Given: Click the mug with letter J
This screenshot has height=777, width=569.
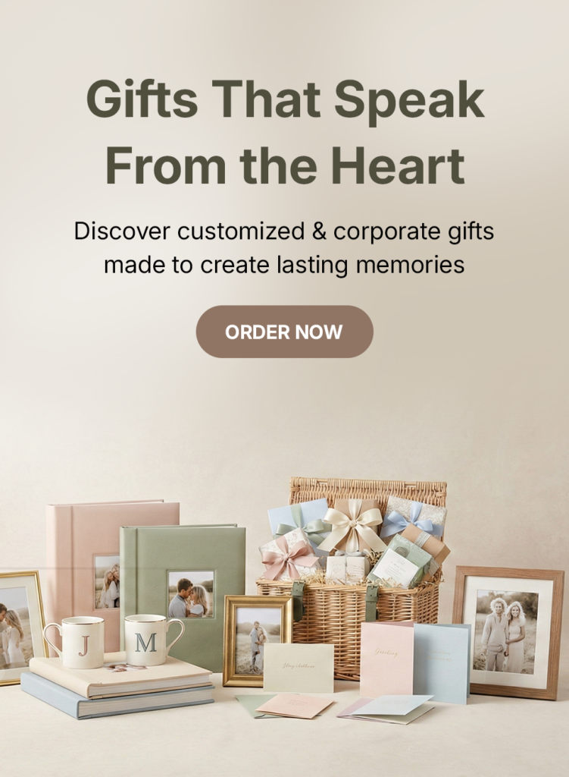Looking at the screenshot, I should pyautogui.click(x=75, y=642).
